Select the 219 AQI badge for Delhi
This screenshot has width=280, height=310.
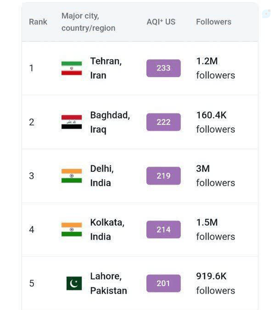(x=164, y=176)
